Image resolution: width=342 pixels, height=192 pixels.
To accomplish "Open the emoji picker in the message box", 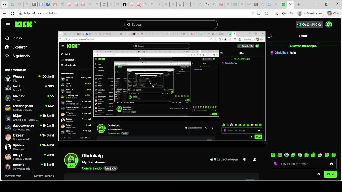I will [x=331, y=164].
